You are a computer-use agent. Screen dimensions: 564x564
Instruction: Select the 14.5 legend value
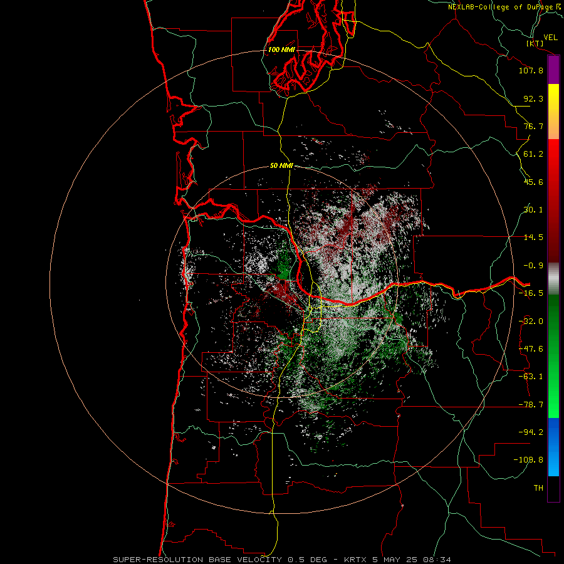533,238
